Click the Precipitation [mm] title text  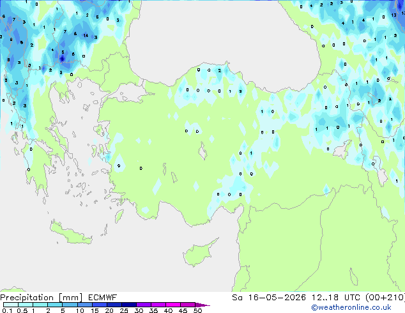(42, 298)
